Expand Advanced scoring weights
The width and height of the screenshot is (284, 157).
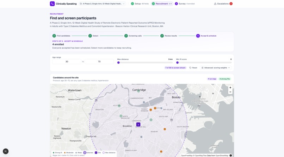pyautogui.click(x=216, y=68)
